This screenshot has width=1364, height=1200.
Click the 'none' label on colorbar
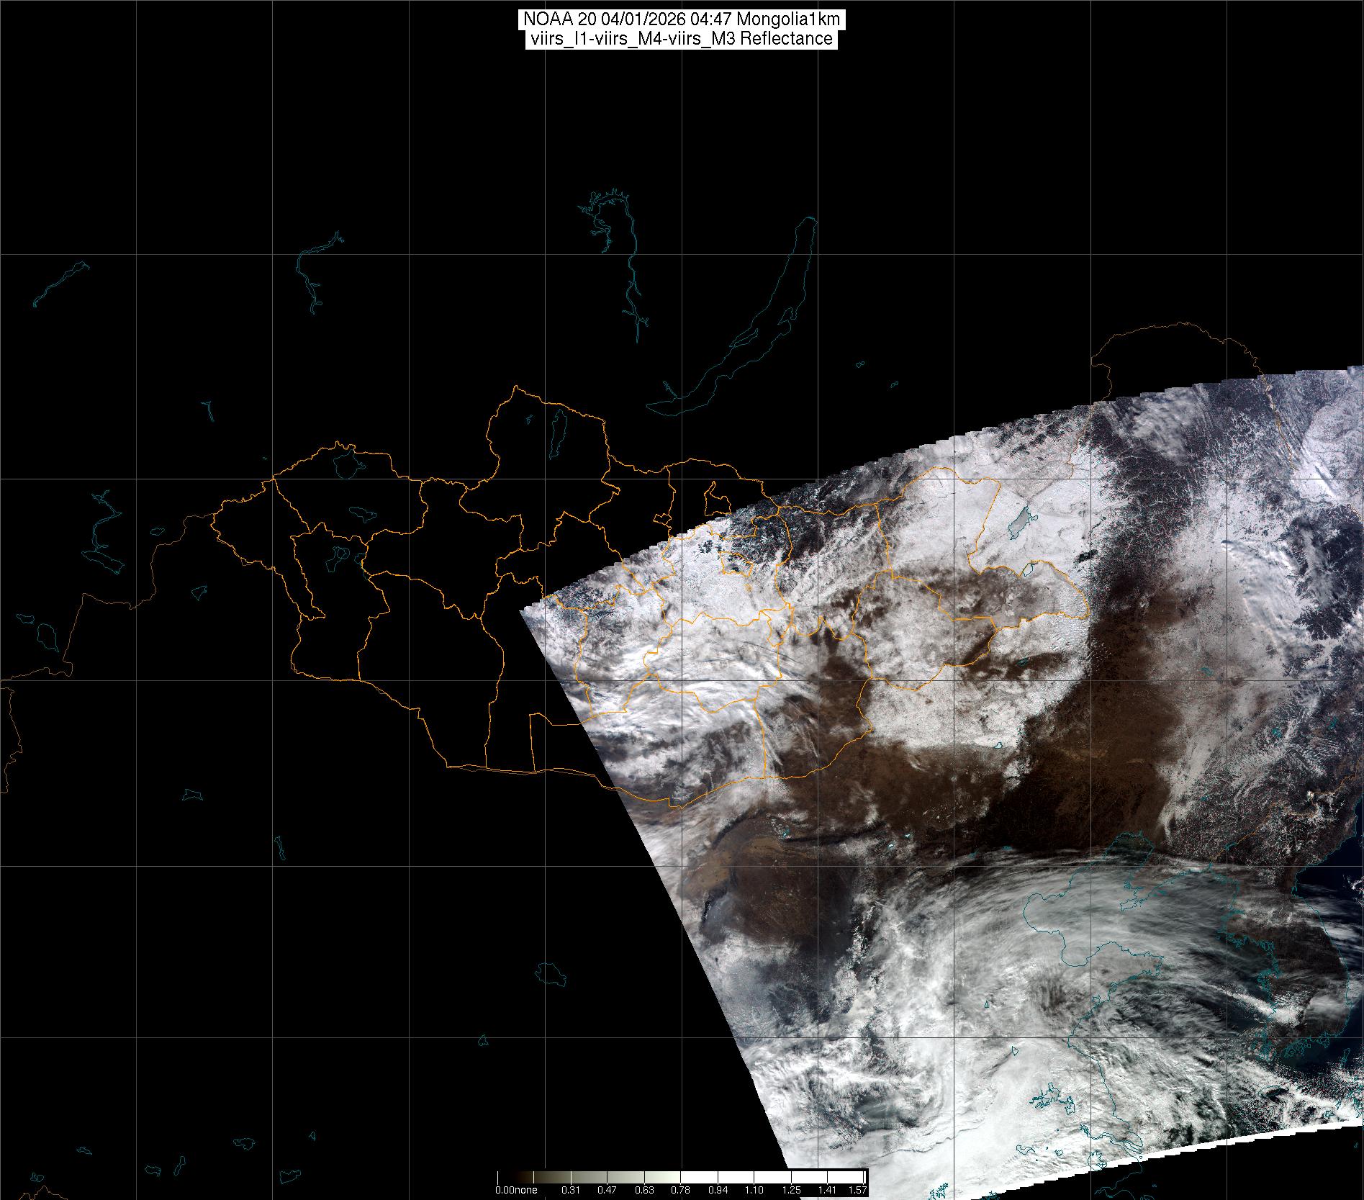click(x=525, y=1190)
